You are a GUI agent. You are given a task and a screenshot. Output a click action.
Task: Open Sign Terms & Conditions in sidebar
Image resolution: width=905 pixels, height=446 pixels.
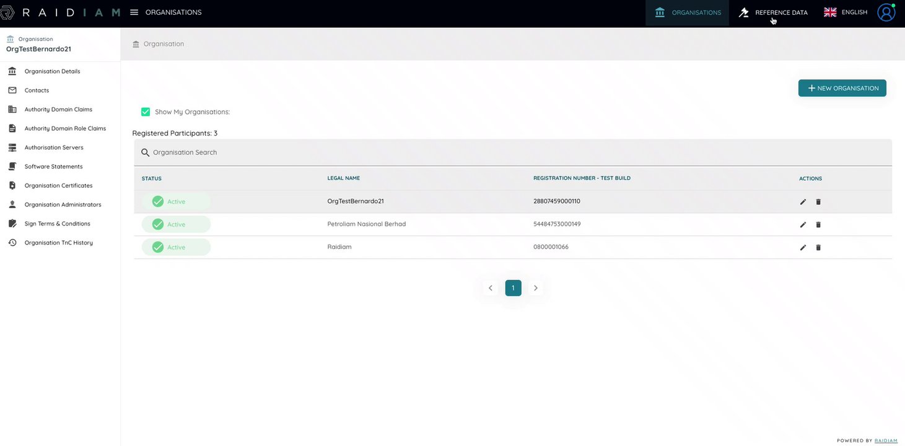pyautogui.click(x=58, y=224)
